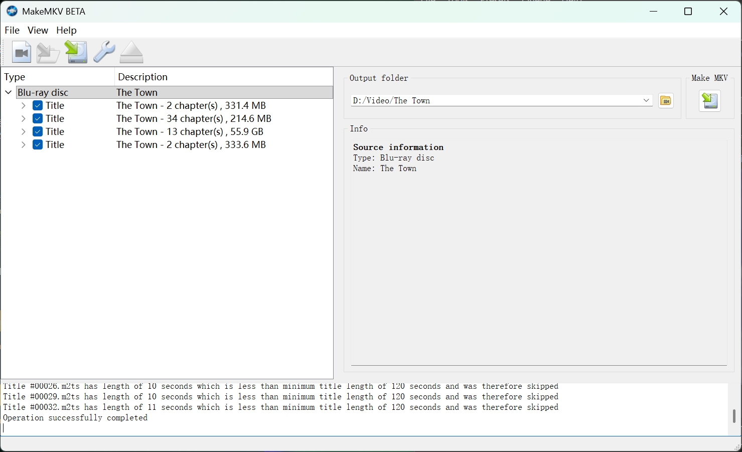Open the File menu
Screen dimensions: 742x452
pyautogui.click(x=12, y=30)
